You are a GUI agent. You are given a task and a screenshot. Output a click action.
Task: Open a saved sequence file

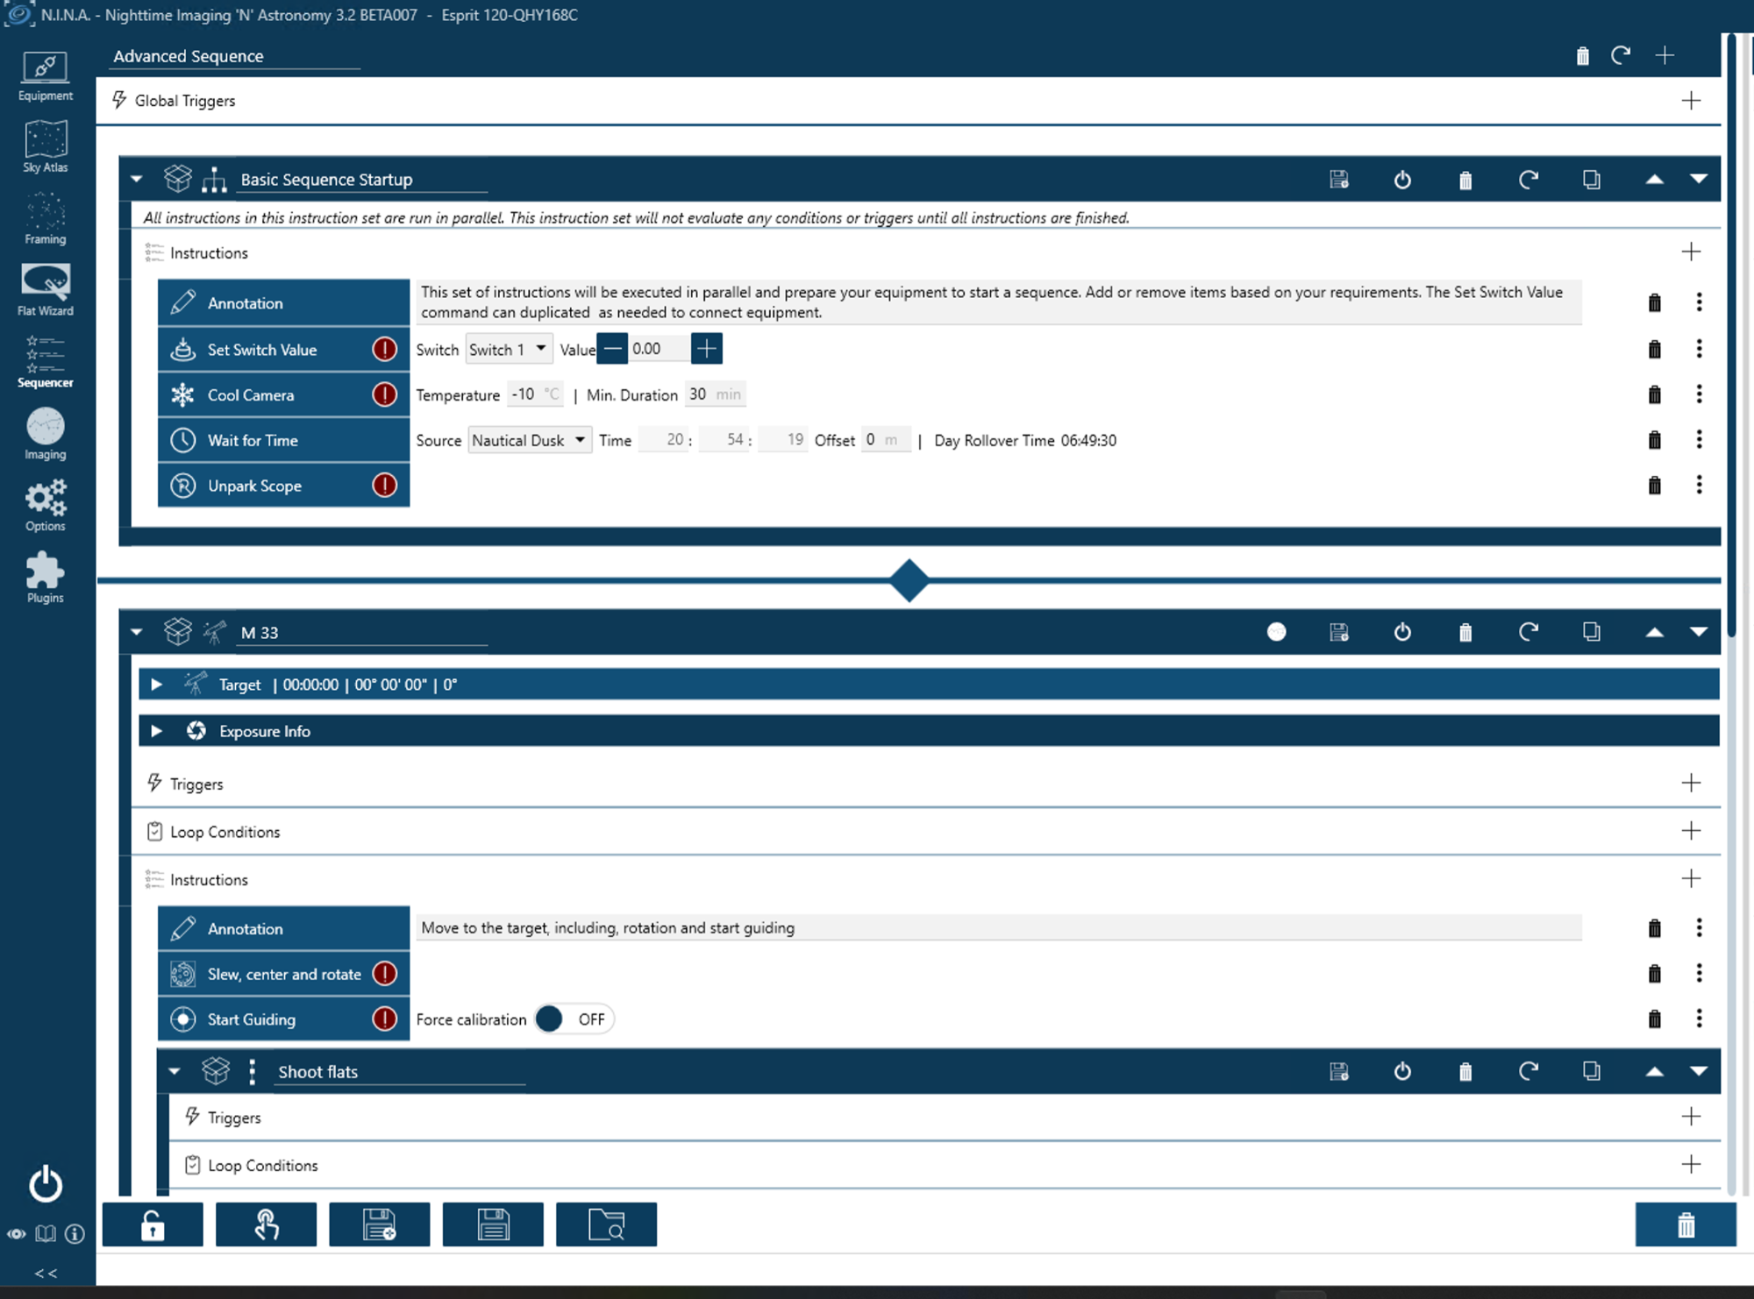pos(606,1224)
